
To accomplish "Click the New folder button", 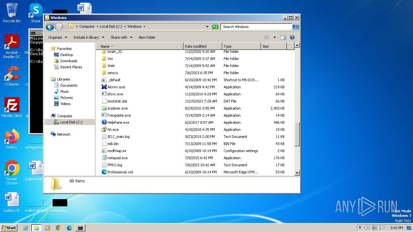I will tap(147, 37).
